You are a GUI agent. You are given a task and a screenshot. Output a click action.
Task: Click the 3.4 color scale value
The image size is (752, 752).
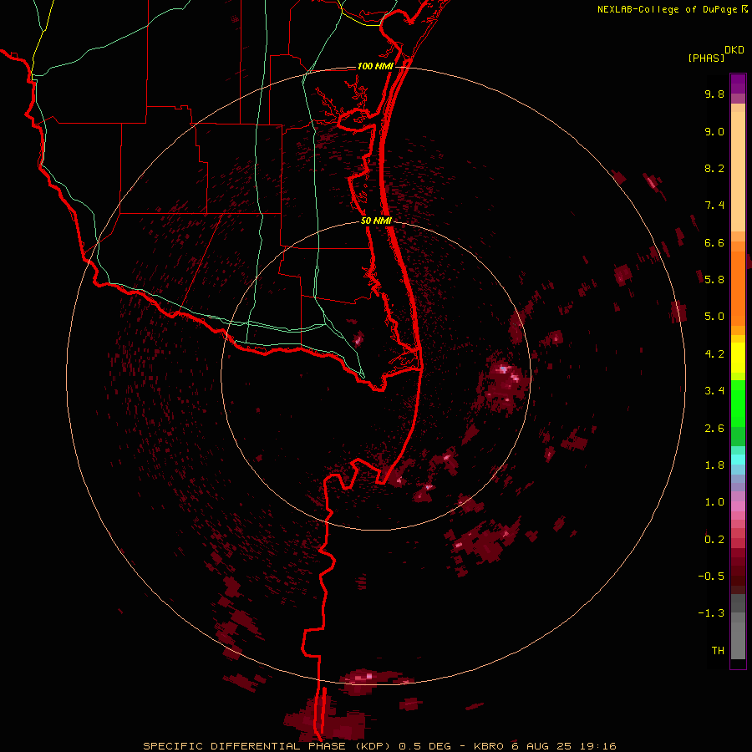point(714,390)
